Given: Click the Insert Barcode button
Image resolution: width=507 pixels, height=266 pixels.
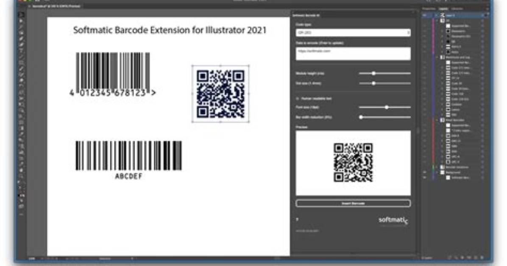Looking at the screenshot, I should (353, 203).
